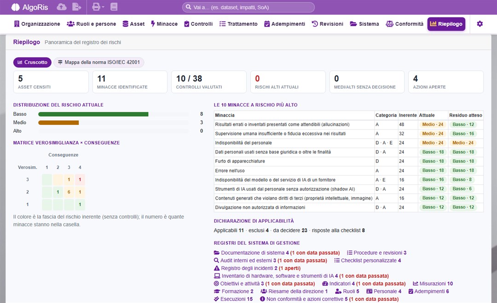497x303 pixels.
Task: Click the shadow AI threat row
Action: pos(349,189)
